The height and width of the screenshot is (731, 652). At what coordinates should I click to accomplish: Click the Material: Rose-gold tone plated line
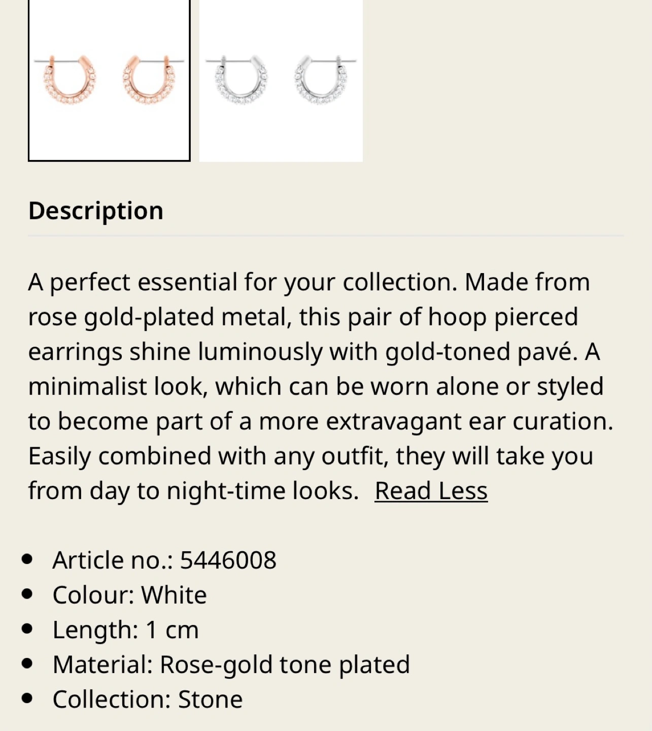231,664
